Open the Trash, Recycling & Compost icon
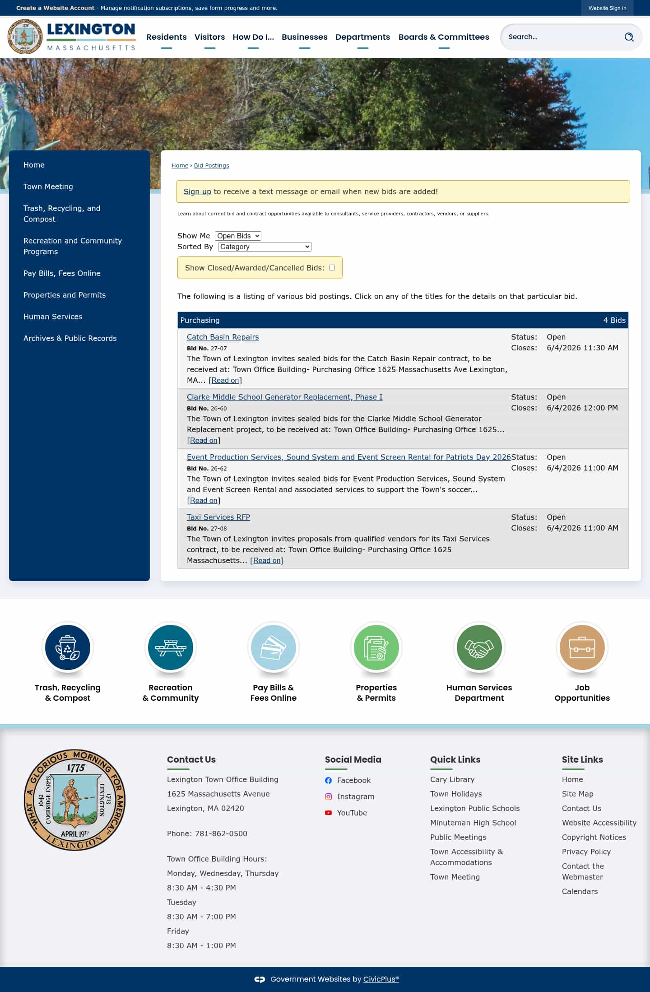 (68, 647)
